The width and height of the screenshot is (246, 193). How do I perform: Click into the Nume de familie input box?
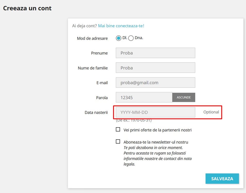pyautogui.click(x=155, y=68)
